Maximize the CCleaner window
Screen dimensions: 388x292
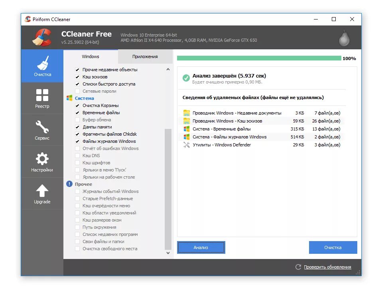click(334, 19)
